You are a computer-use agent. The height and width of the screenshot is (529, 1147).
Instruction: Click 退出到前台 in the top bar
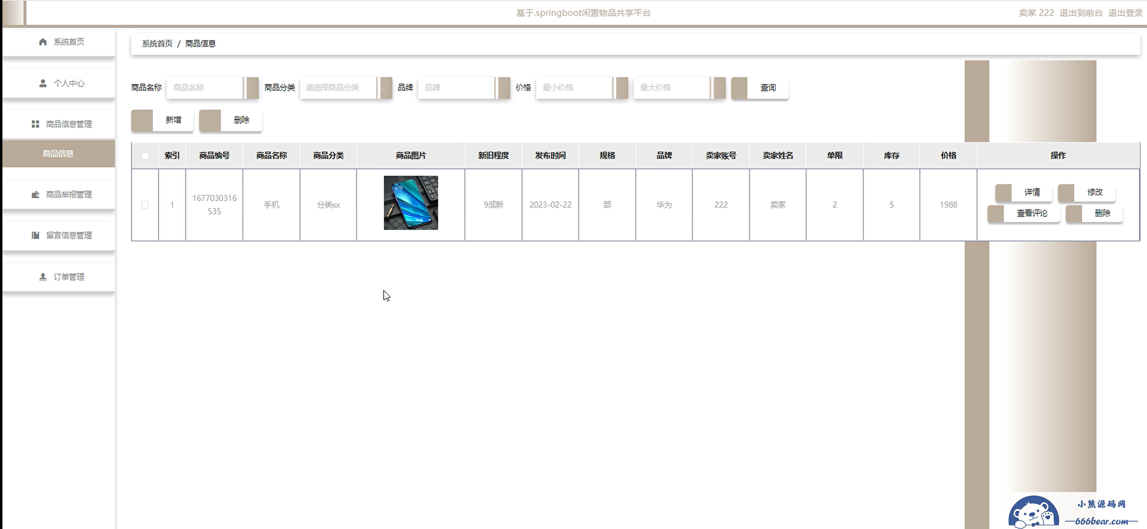coord(1081,13)
